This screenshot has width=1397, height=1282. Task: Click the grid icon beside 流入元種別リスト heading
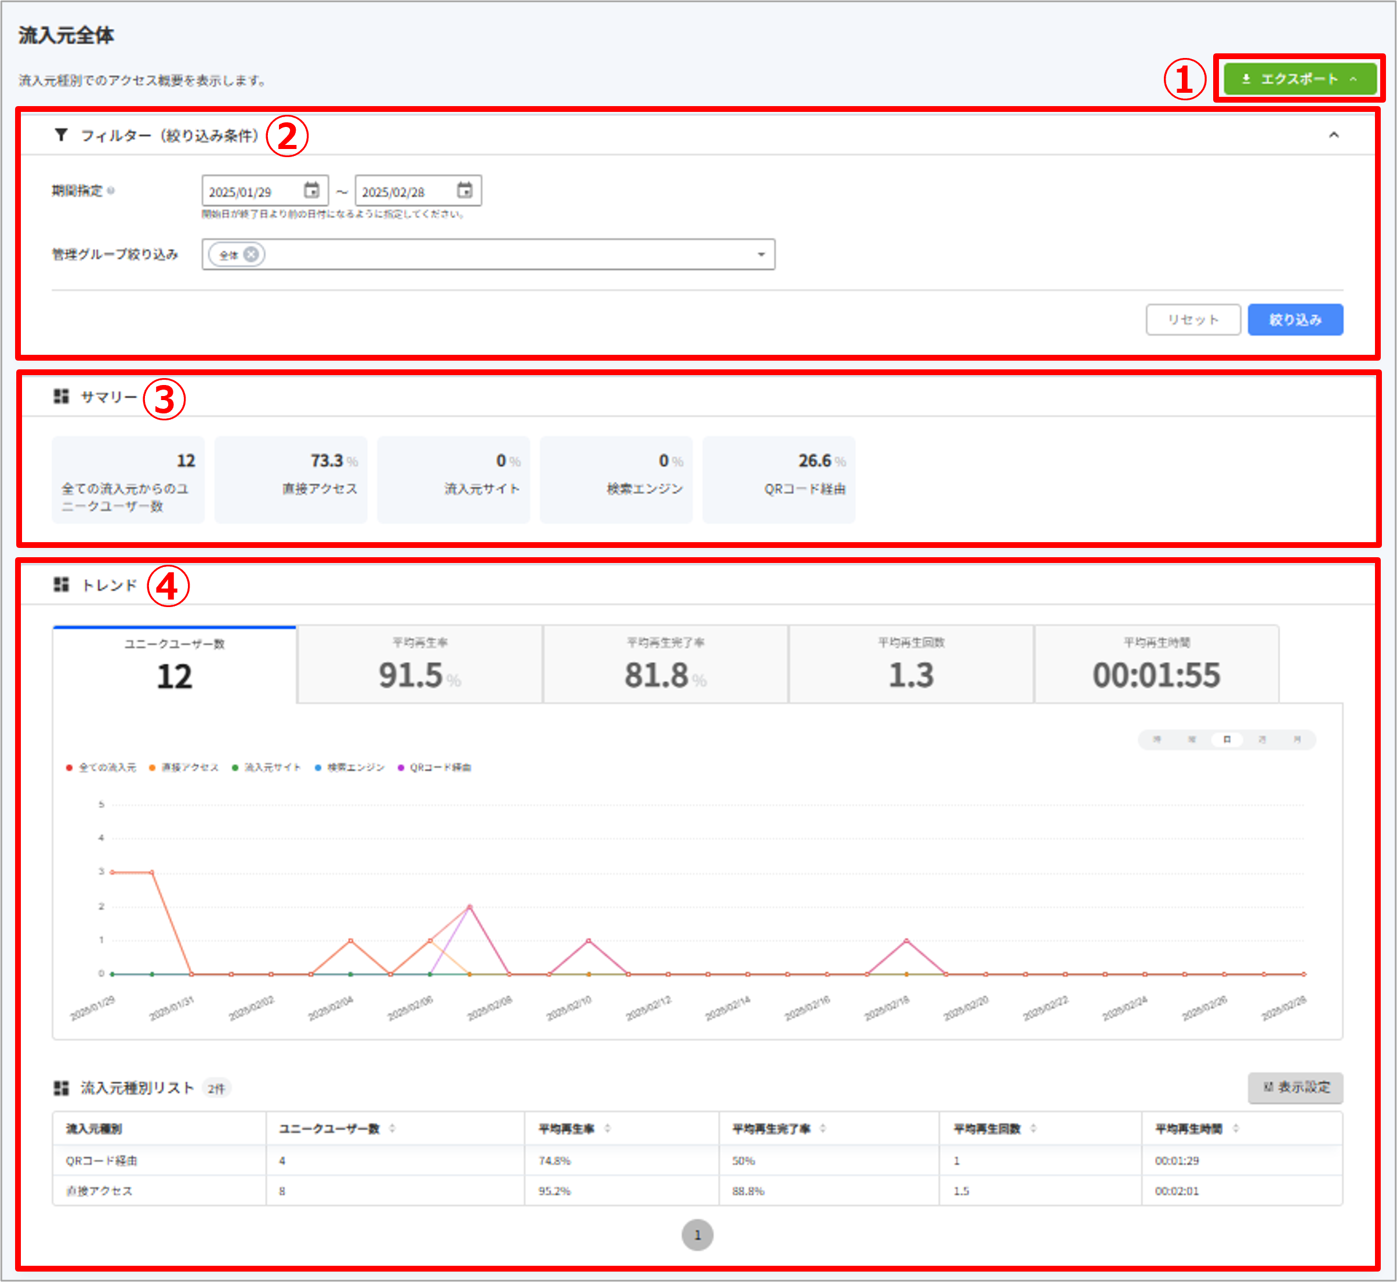click(x=61, y=1087)
